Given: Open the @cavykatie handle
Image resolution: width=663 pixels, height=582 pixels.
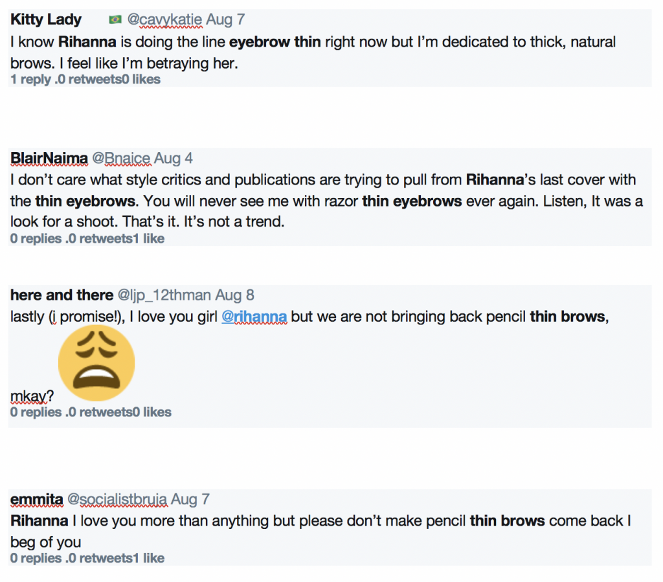Looking at the screenshot, I should tap(165, 19).
